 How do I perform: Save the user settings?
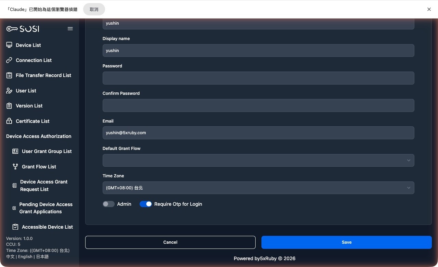click(x=346, y=242)
